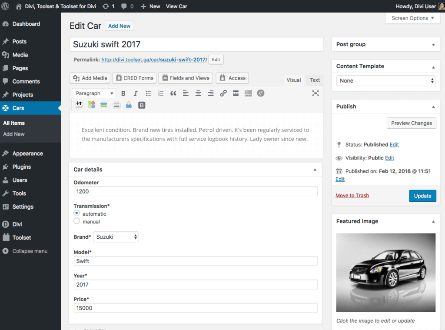
Task: Insert a numbered list
Action: (x=161, y=93)
